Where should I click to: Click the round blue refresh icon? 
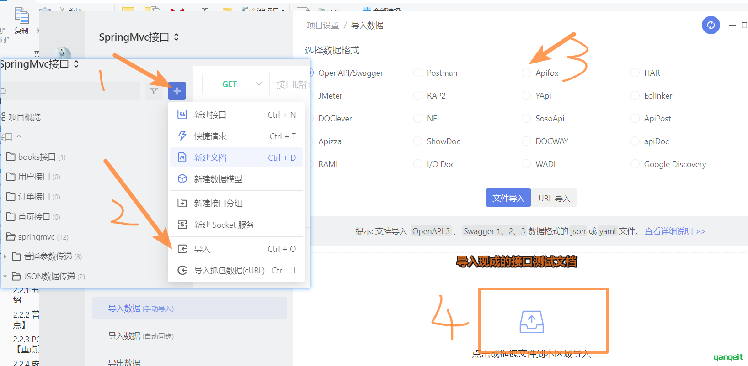point(711,25)
